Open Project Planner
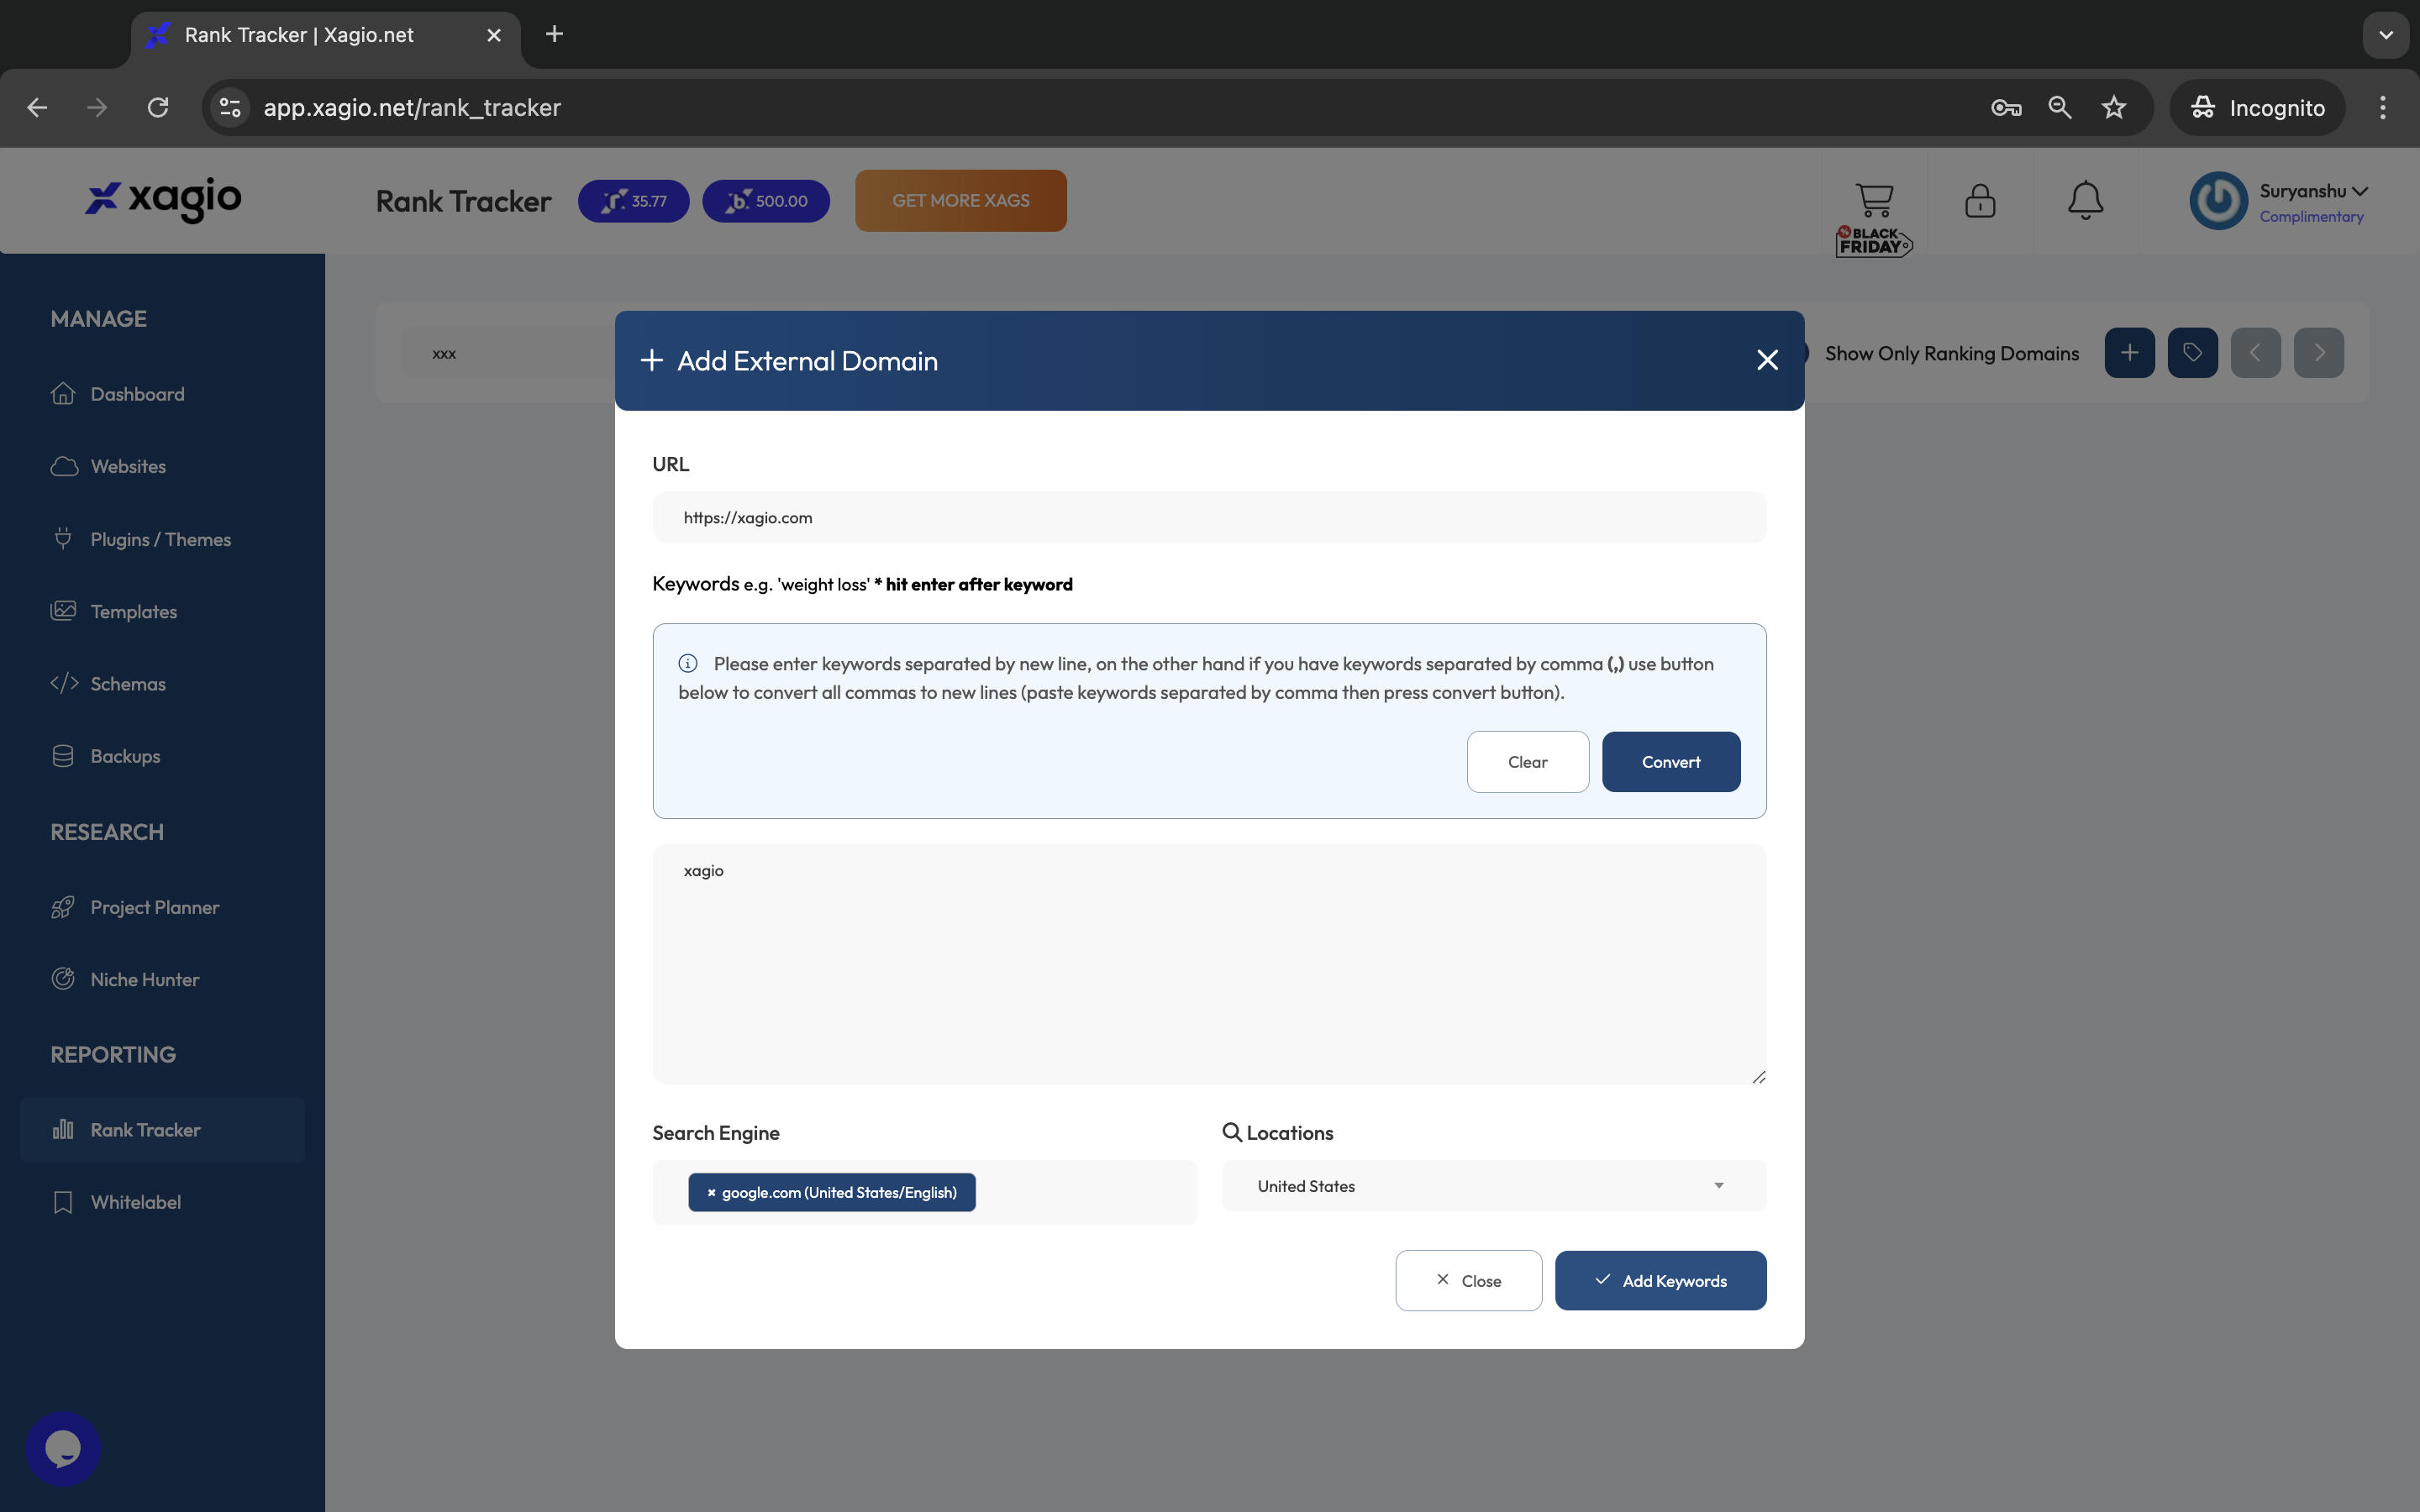 click(x=154, y=907)
